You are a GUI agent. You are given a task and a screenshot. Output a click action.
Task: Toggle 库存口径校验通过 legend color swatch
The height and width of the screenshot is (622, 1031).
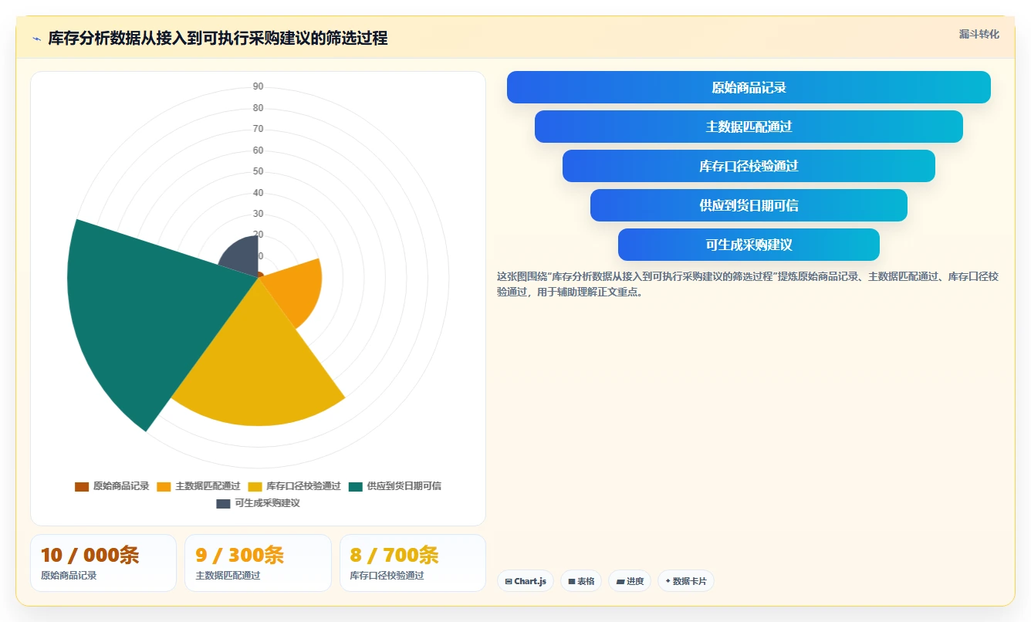coord(255,486)
